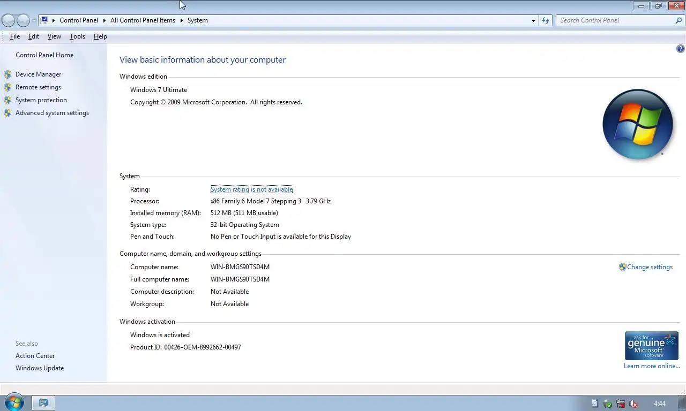
Task: Click Computer name value WIN-BMGS90TSD4M
Action: tap(240, 267)
